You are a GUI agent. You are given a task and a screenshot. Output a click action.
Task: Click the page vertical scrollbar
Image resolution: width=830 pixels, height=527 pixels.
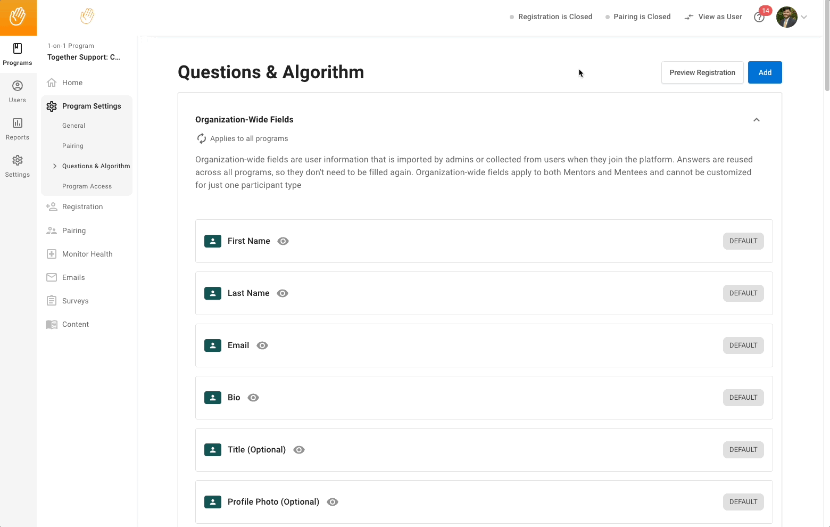tap(827, 47)
